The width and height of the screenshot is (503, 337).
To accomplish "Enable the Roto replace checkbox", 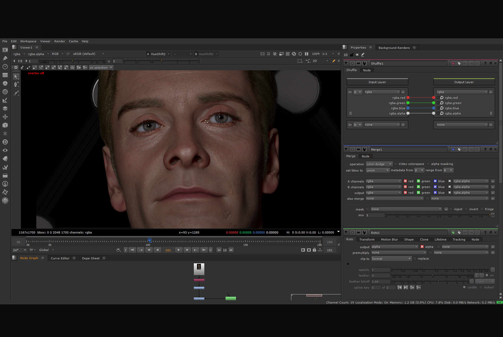I will click(x=415, y=258).
